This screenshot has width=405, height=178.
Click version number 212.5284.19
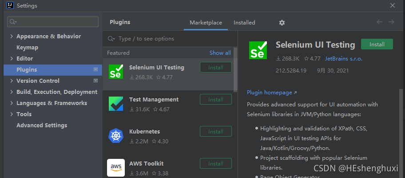(x=291, y=71)
